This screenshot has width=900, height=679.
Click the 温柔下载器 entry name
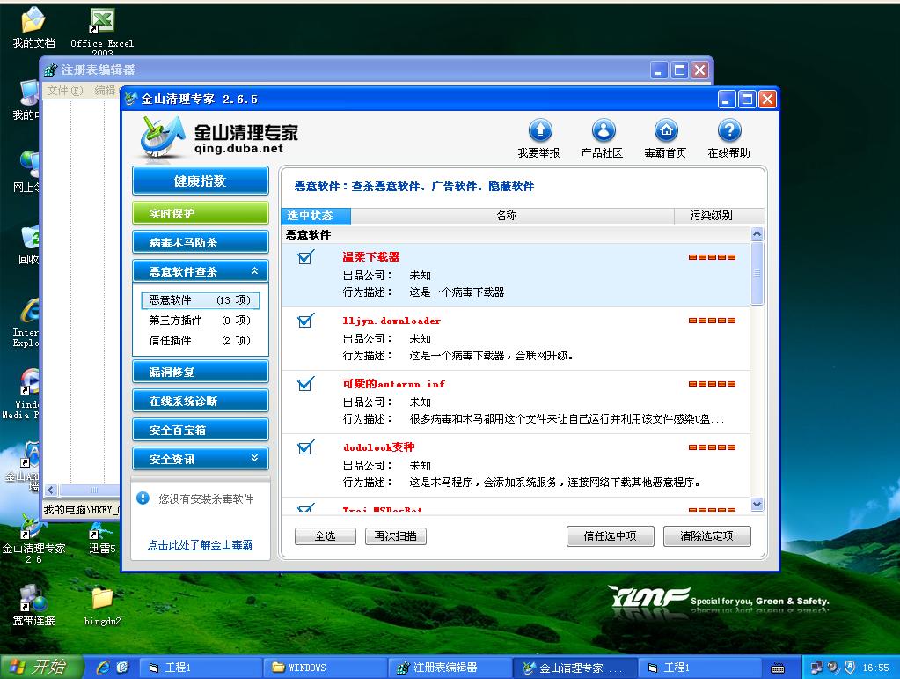click(370, 257)
